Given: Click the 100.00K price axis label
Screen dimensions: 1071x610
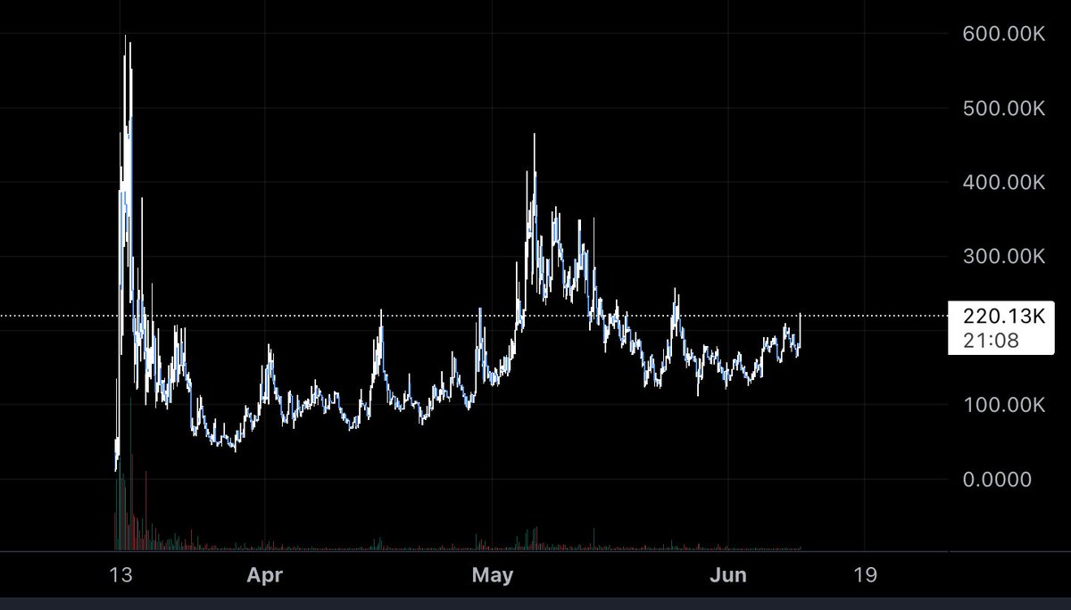Looking at the screenshot, I should point(1004,405).
